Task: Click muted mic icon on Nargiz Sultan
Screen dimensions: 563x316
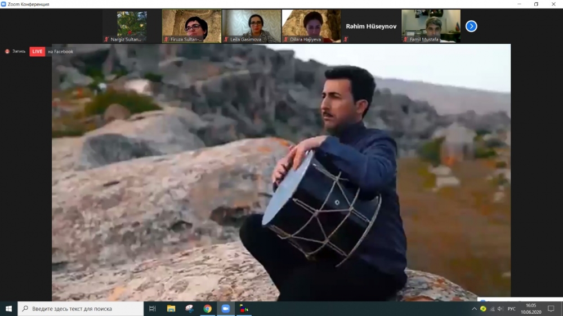Action: coord(106,39)
